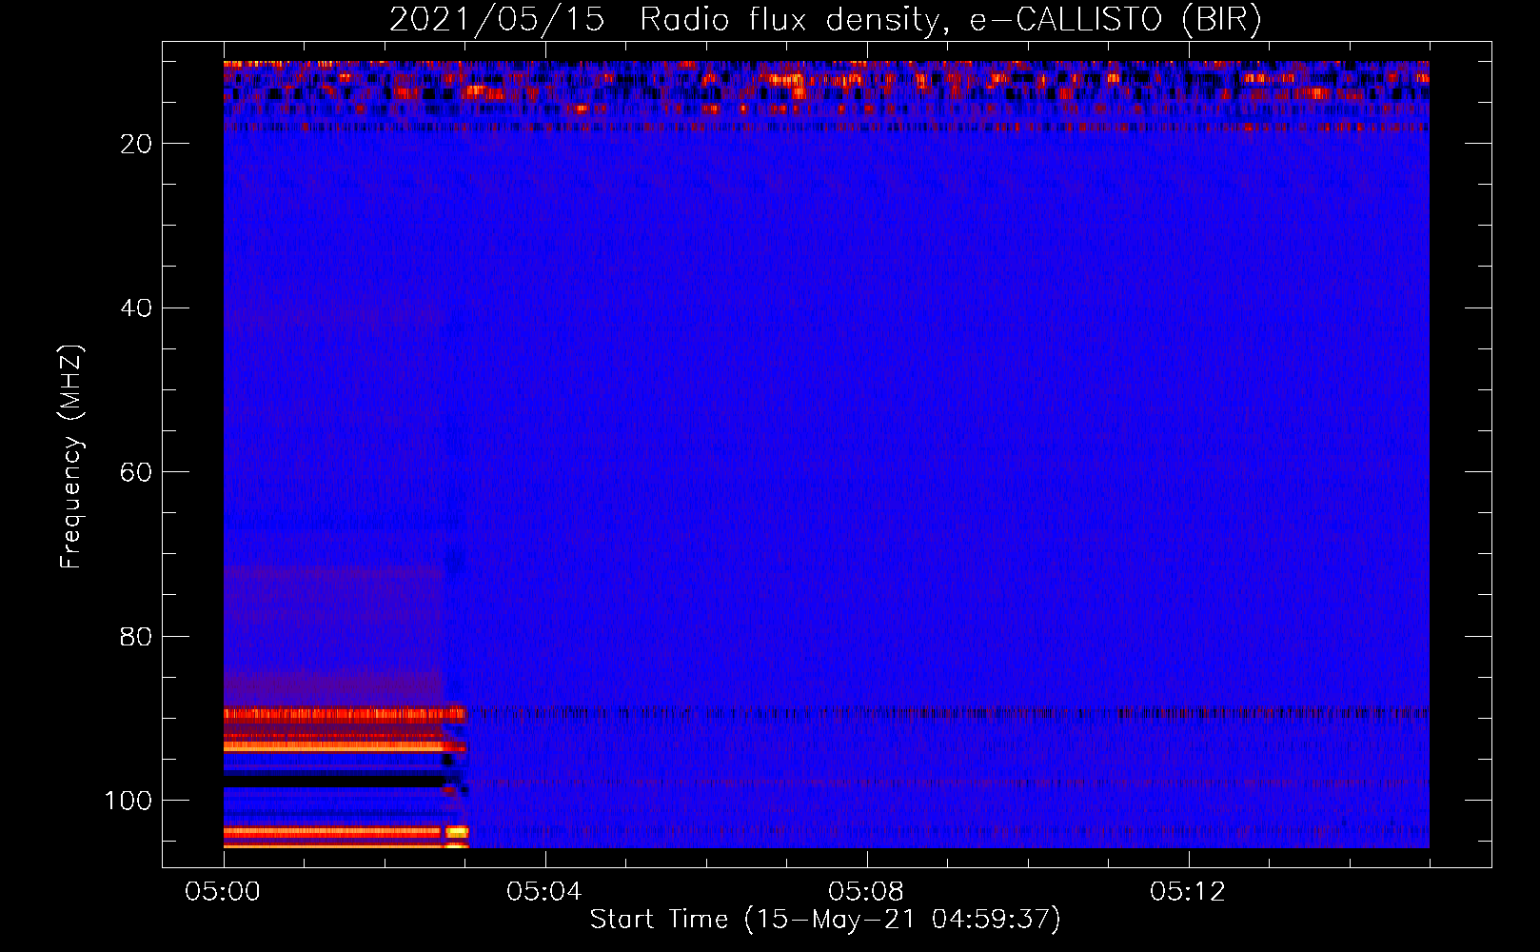Click the 20 MHz frequency tick label
1540x952 pixels.
(136, 144)
